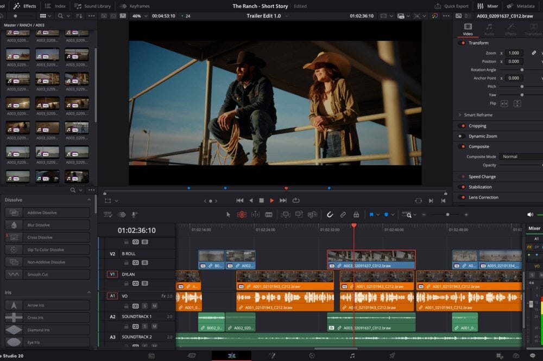Viewport: 543px width, 361px height.
Task: Open the Effects panel tab
Action: coord(24,6)
